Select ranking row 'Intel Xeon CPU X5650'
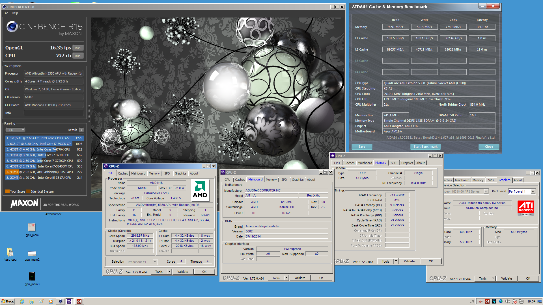Screen dimensions: 543x305 pyautogui.click(x=44, y=138)
